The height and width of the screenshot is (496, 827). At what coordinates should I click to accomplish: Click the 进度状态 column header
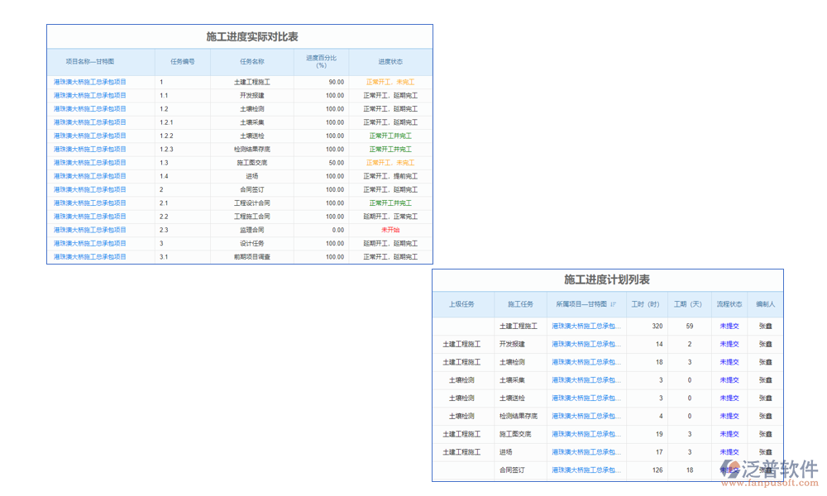[x=390, y=61]
